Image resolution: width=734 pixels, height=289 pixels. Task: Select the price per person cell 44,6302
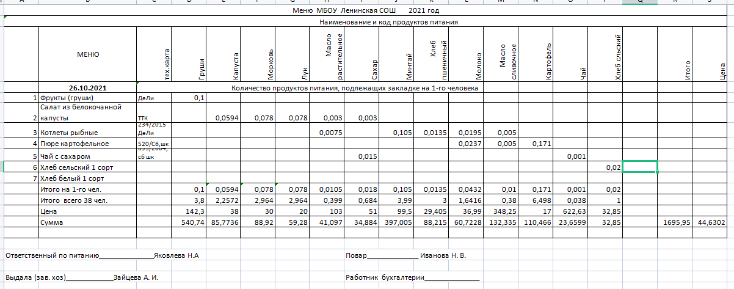[709, 223]
